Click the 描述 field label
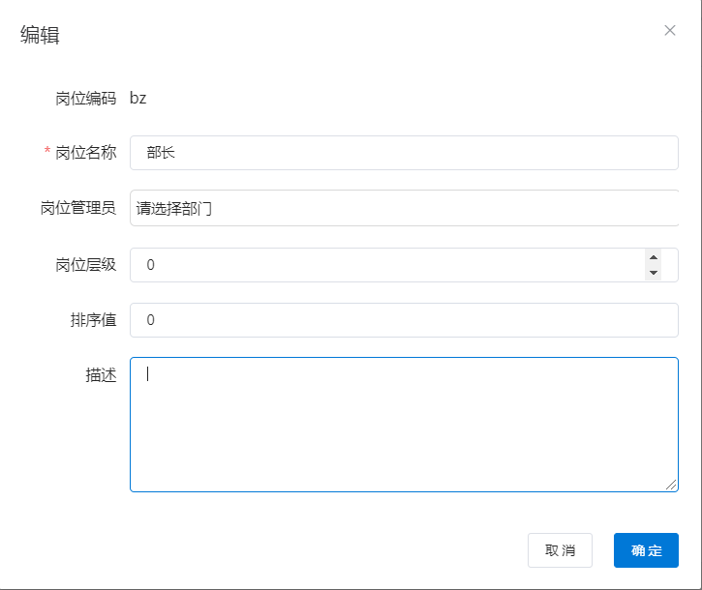This screenshot has height=590, width=702. click(101, 375)
